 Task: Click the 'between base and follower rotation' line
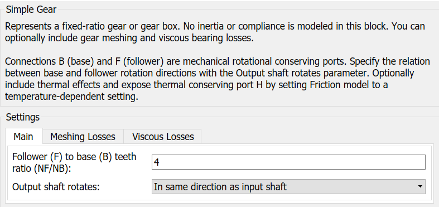coord(209,73)
